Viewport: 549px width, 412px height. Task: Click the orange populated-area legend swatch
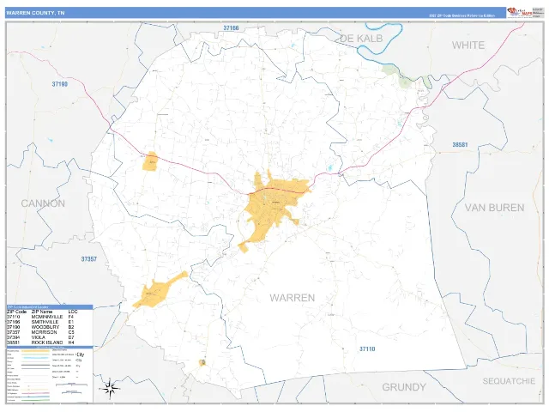tap(35, 351)
